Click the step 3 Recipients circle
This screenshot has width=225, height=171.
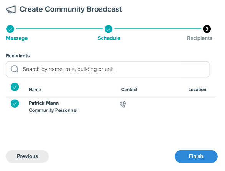207,29
